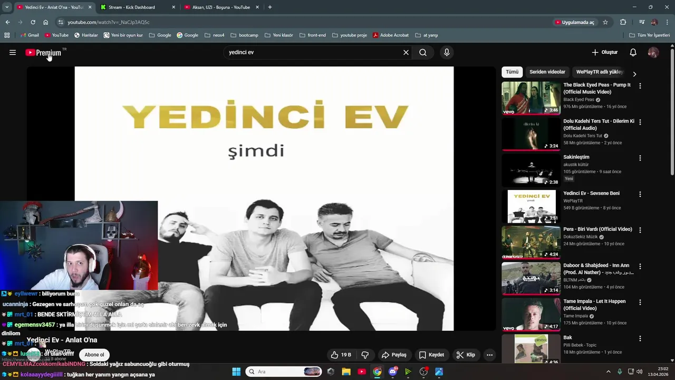
Task: Open options for Daboor & Shabjdeed video
Action: (640, 267)
